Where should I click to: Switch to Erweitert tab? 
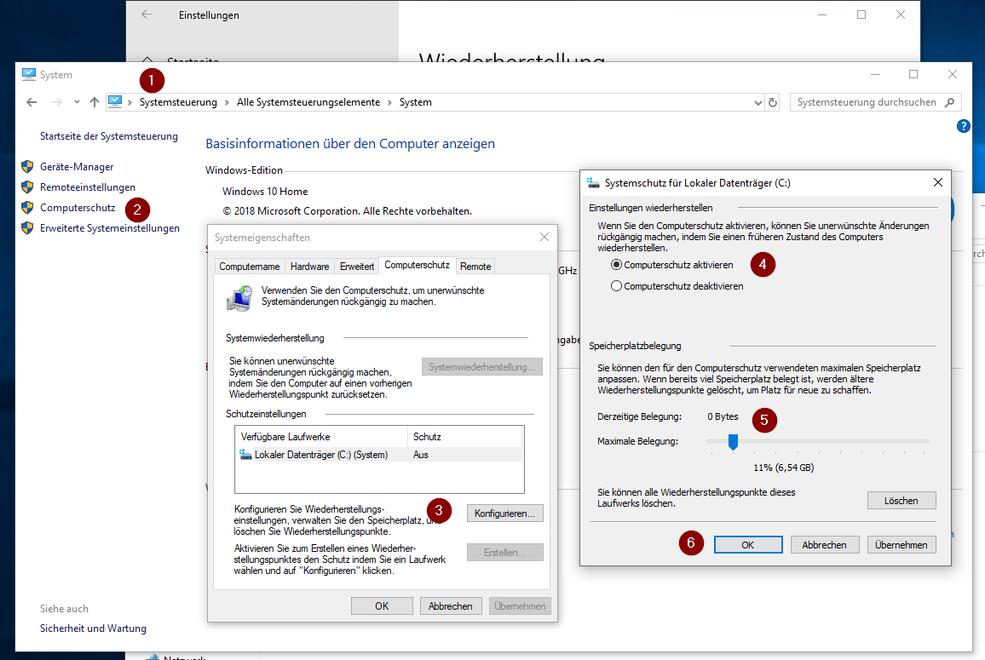tap(357, 267)
